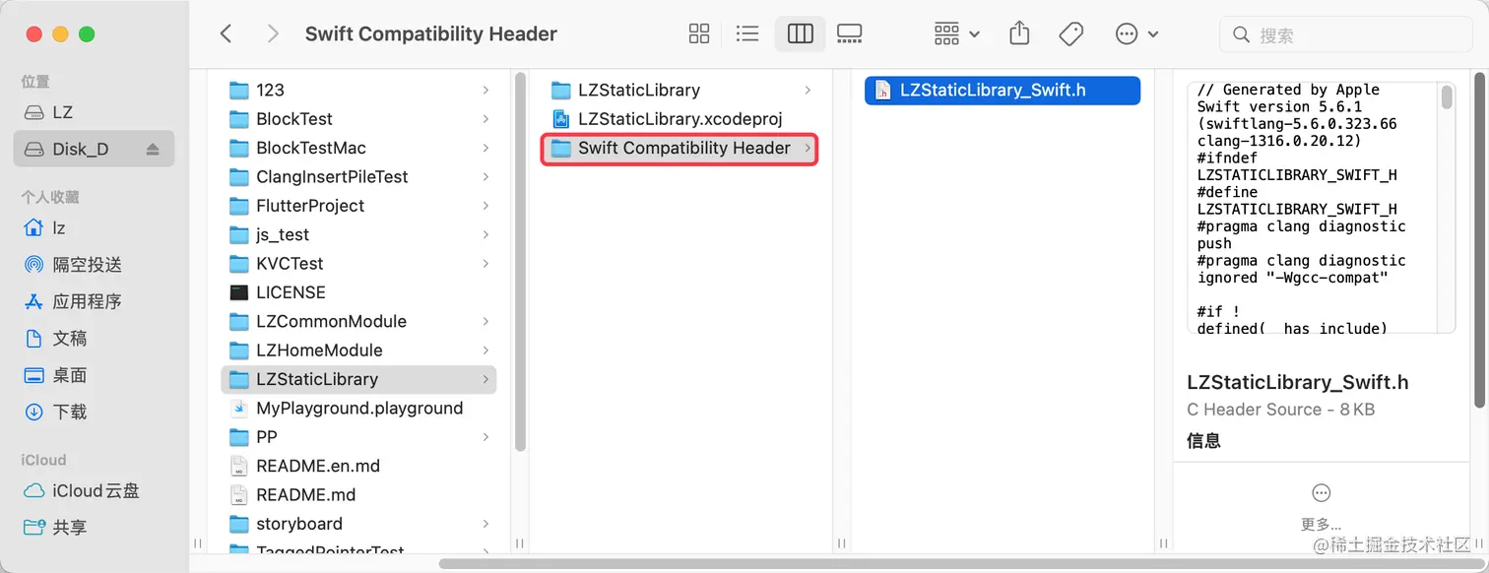This screenshot has height=573, width=1489.
Task: Select the BlockTestMac folder
Action: 359,148
